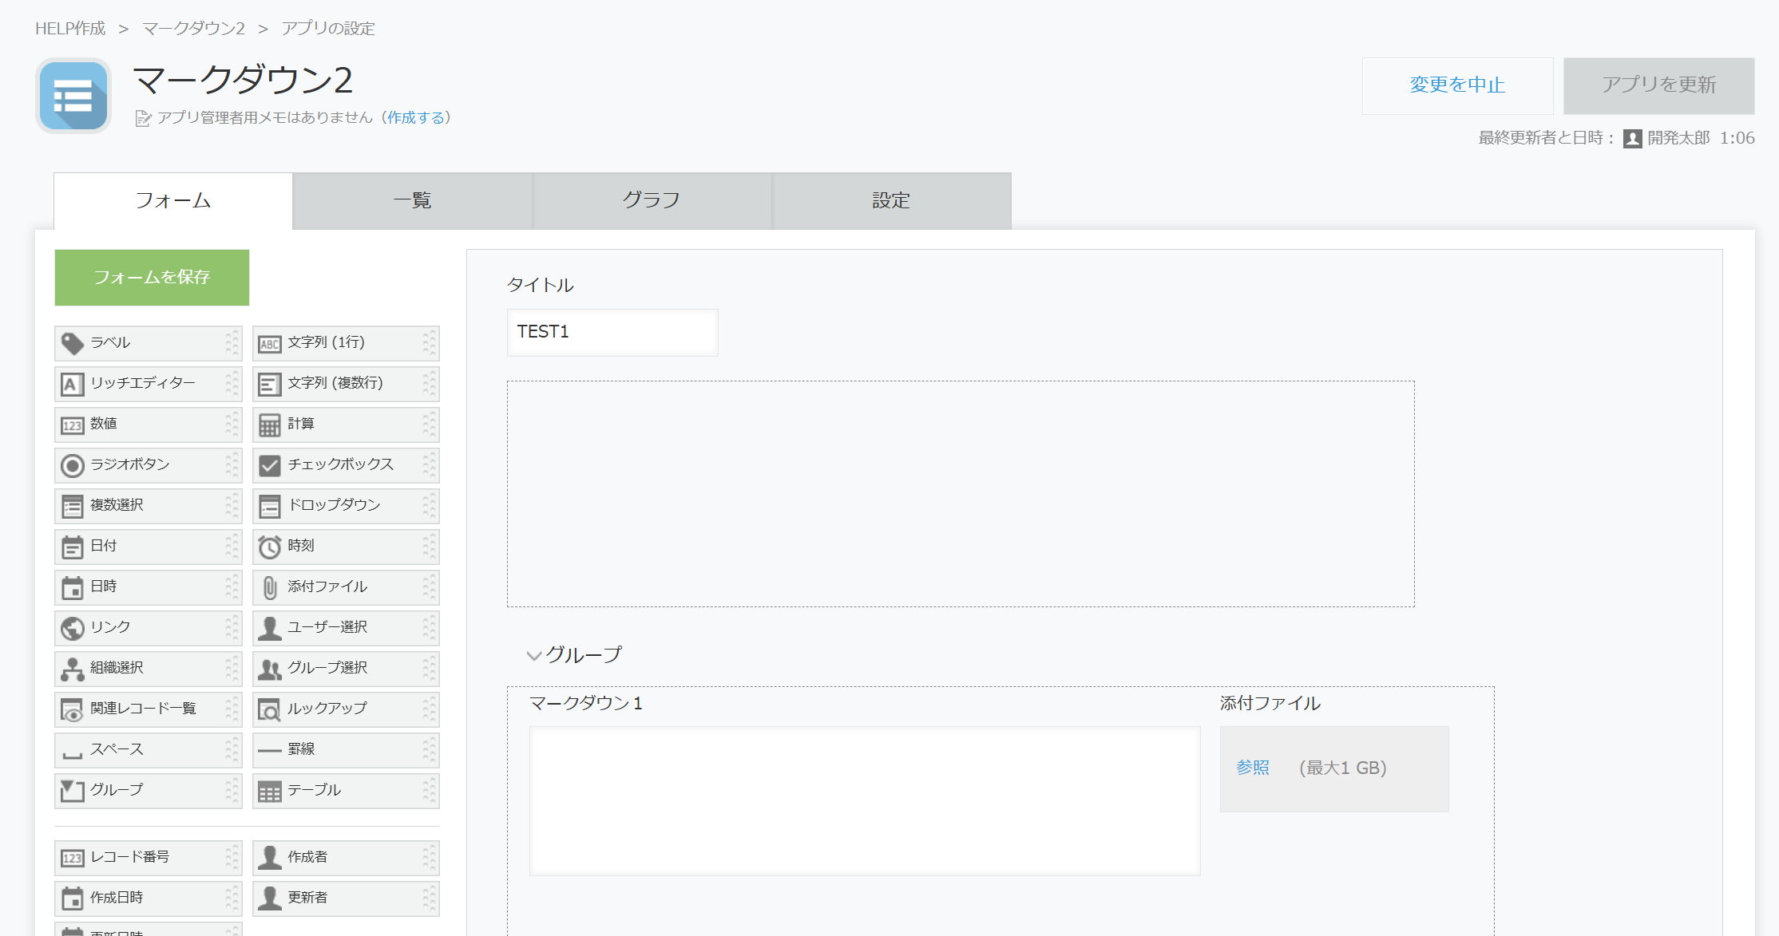Click the Rich Editor field icon
This screenshot has width=1779, height=936.
point(72,385)
